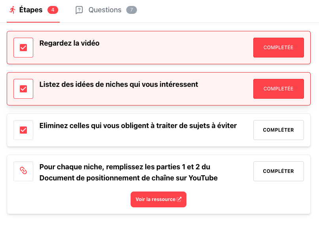Open the Questions tab

pos(104,10)
